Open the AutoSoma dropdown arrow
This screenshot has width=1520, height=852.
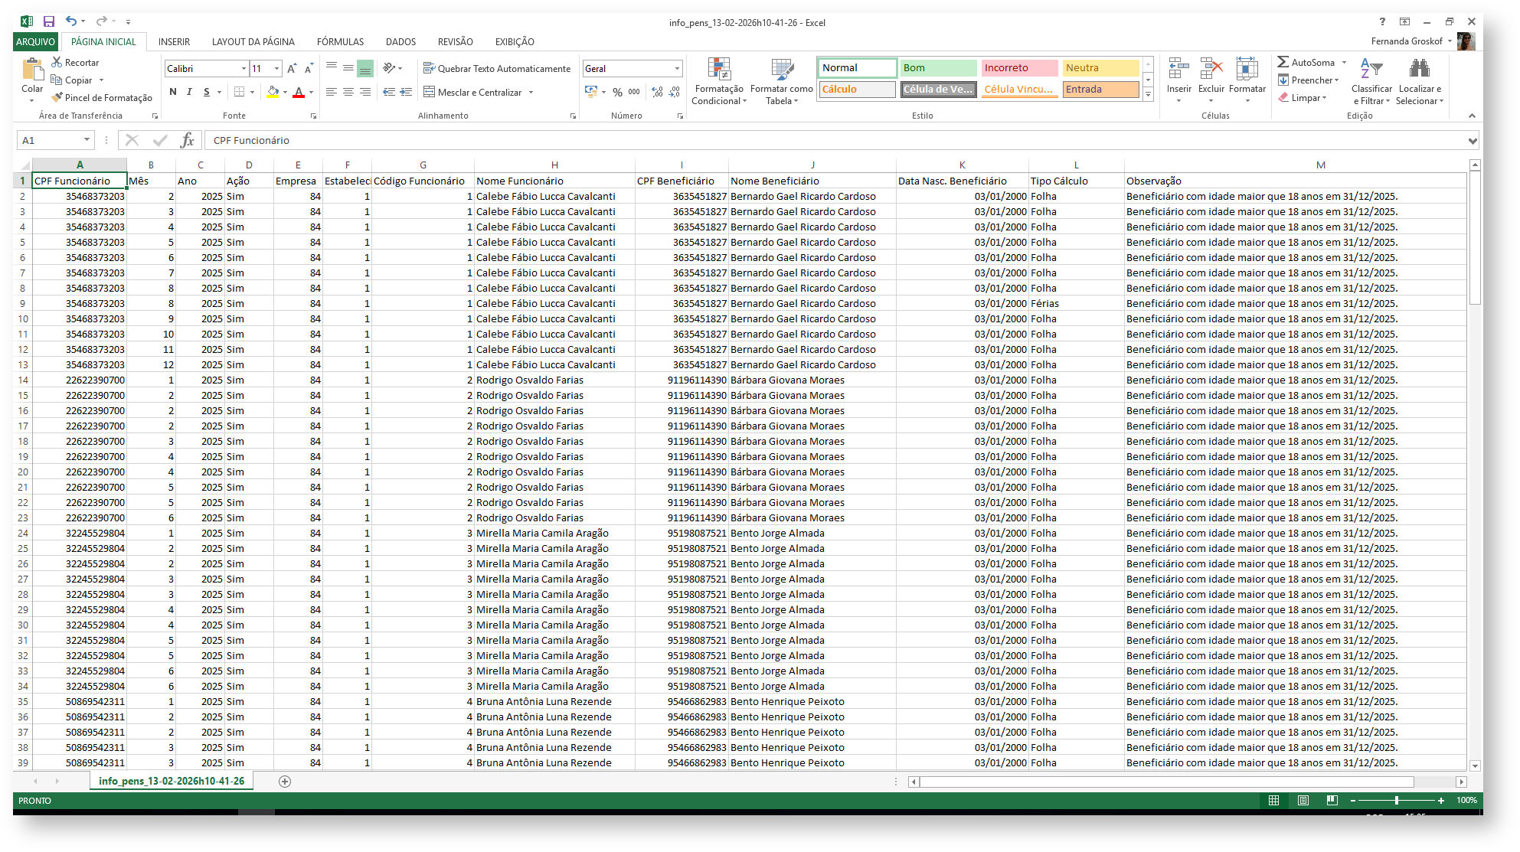click(1344, 63)
